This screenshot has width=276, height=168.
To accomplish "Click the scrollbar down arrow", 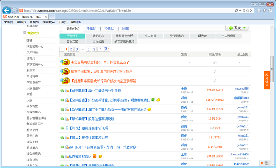I will [272, 164].
